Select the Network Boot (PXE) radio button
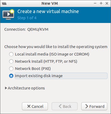Viewport: 111px width, 114px height. click(x=11, y=69)
